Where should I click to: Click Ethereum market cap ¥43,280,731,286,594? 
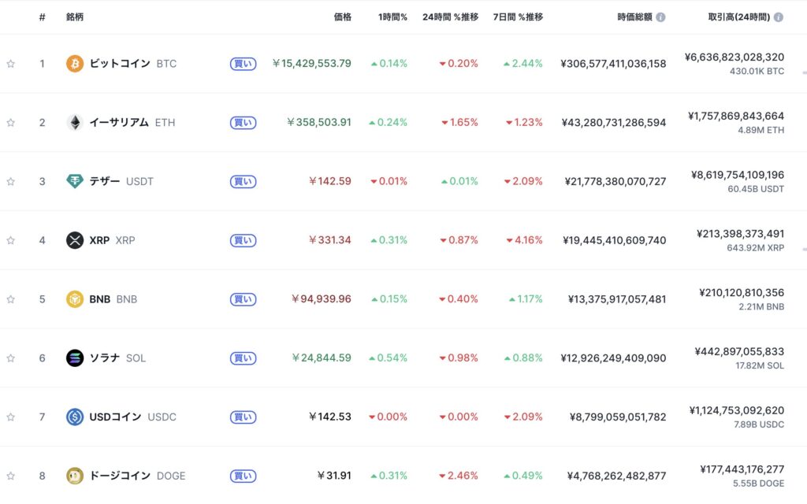(613, 122)
